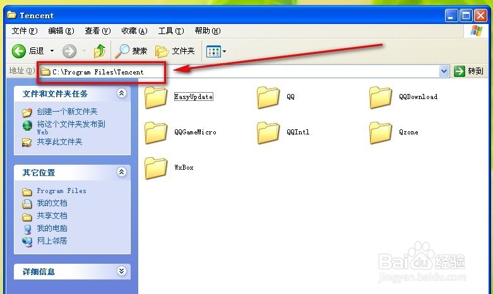Open 共享文档 link
Screen dimensions: 493x294
point(52,216)
